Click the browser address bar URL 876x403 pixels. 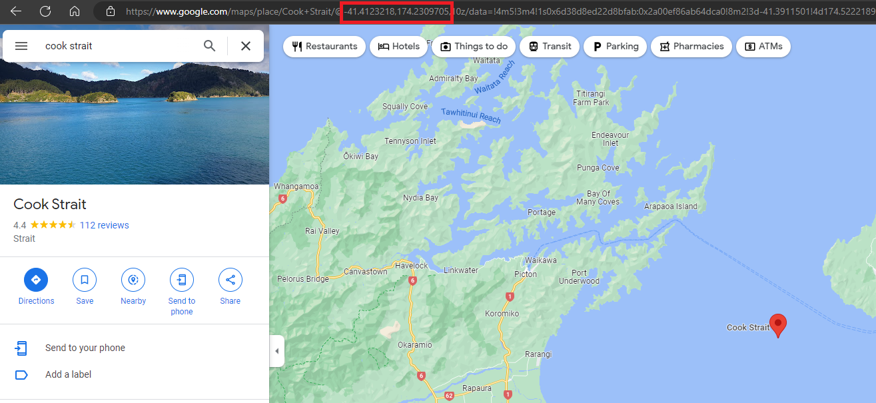(x=500, y=11)
